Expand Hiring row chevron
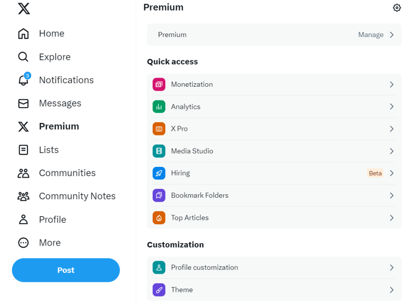Viewport: 412px width, 306px height. point(392,173)
